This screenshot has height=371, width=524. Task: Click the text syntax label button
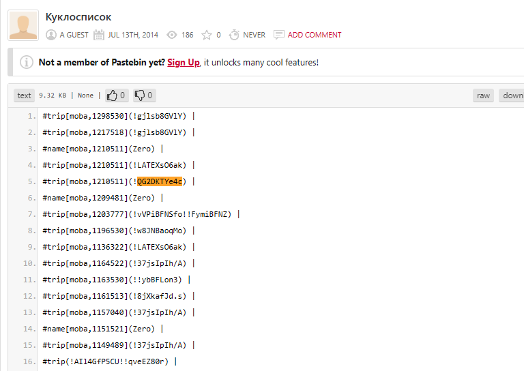point(25,95)
